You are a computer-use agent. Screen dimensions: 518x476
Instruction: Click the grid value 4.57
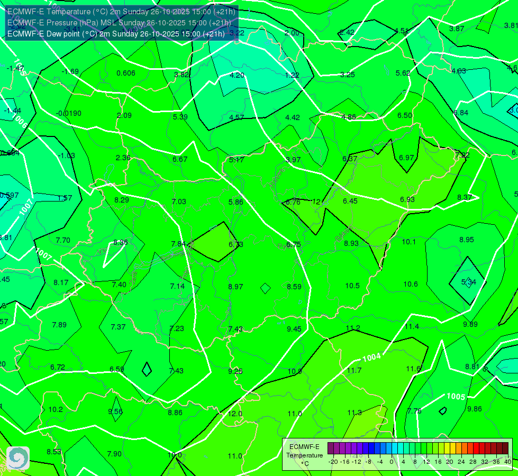pyautogui.click(x=237, y=117)
